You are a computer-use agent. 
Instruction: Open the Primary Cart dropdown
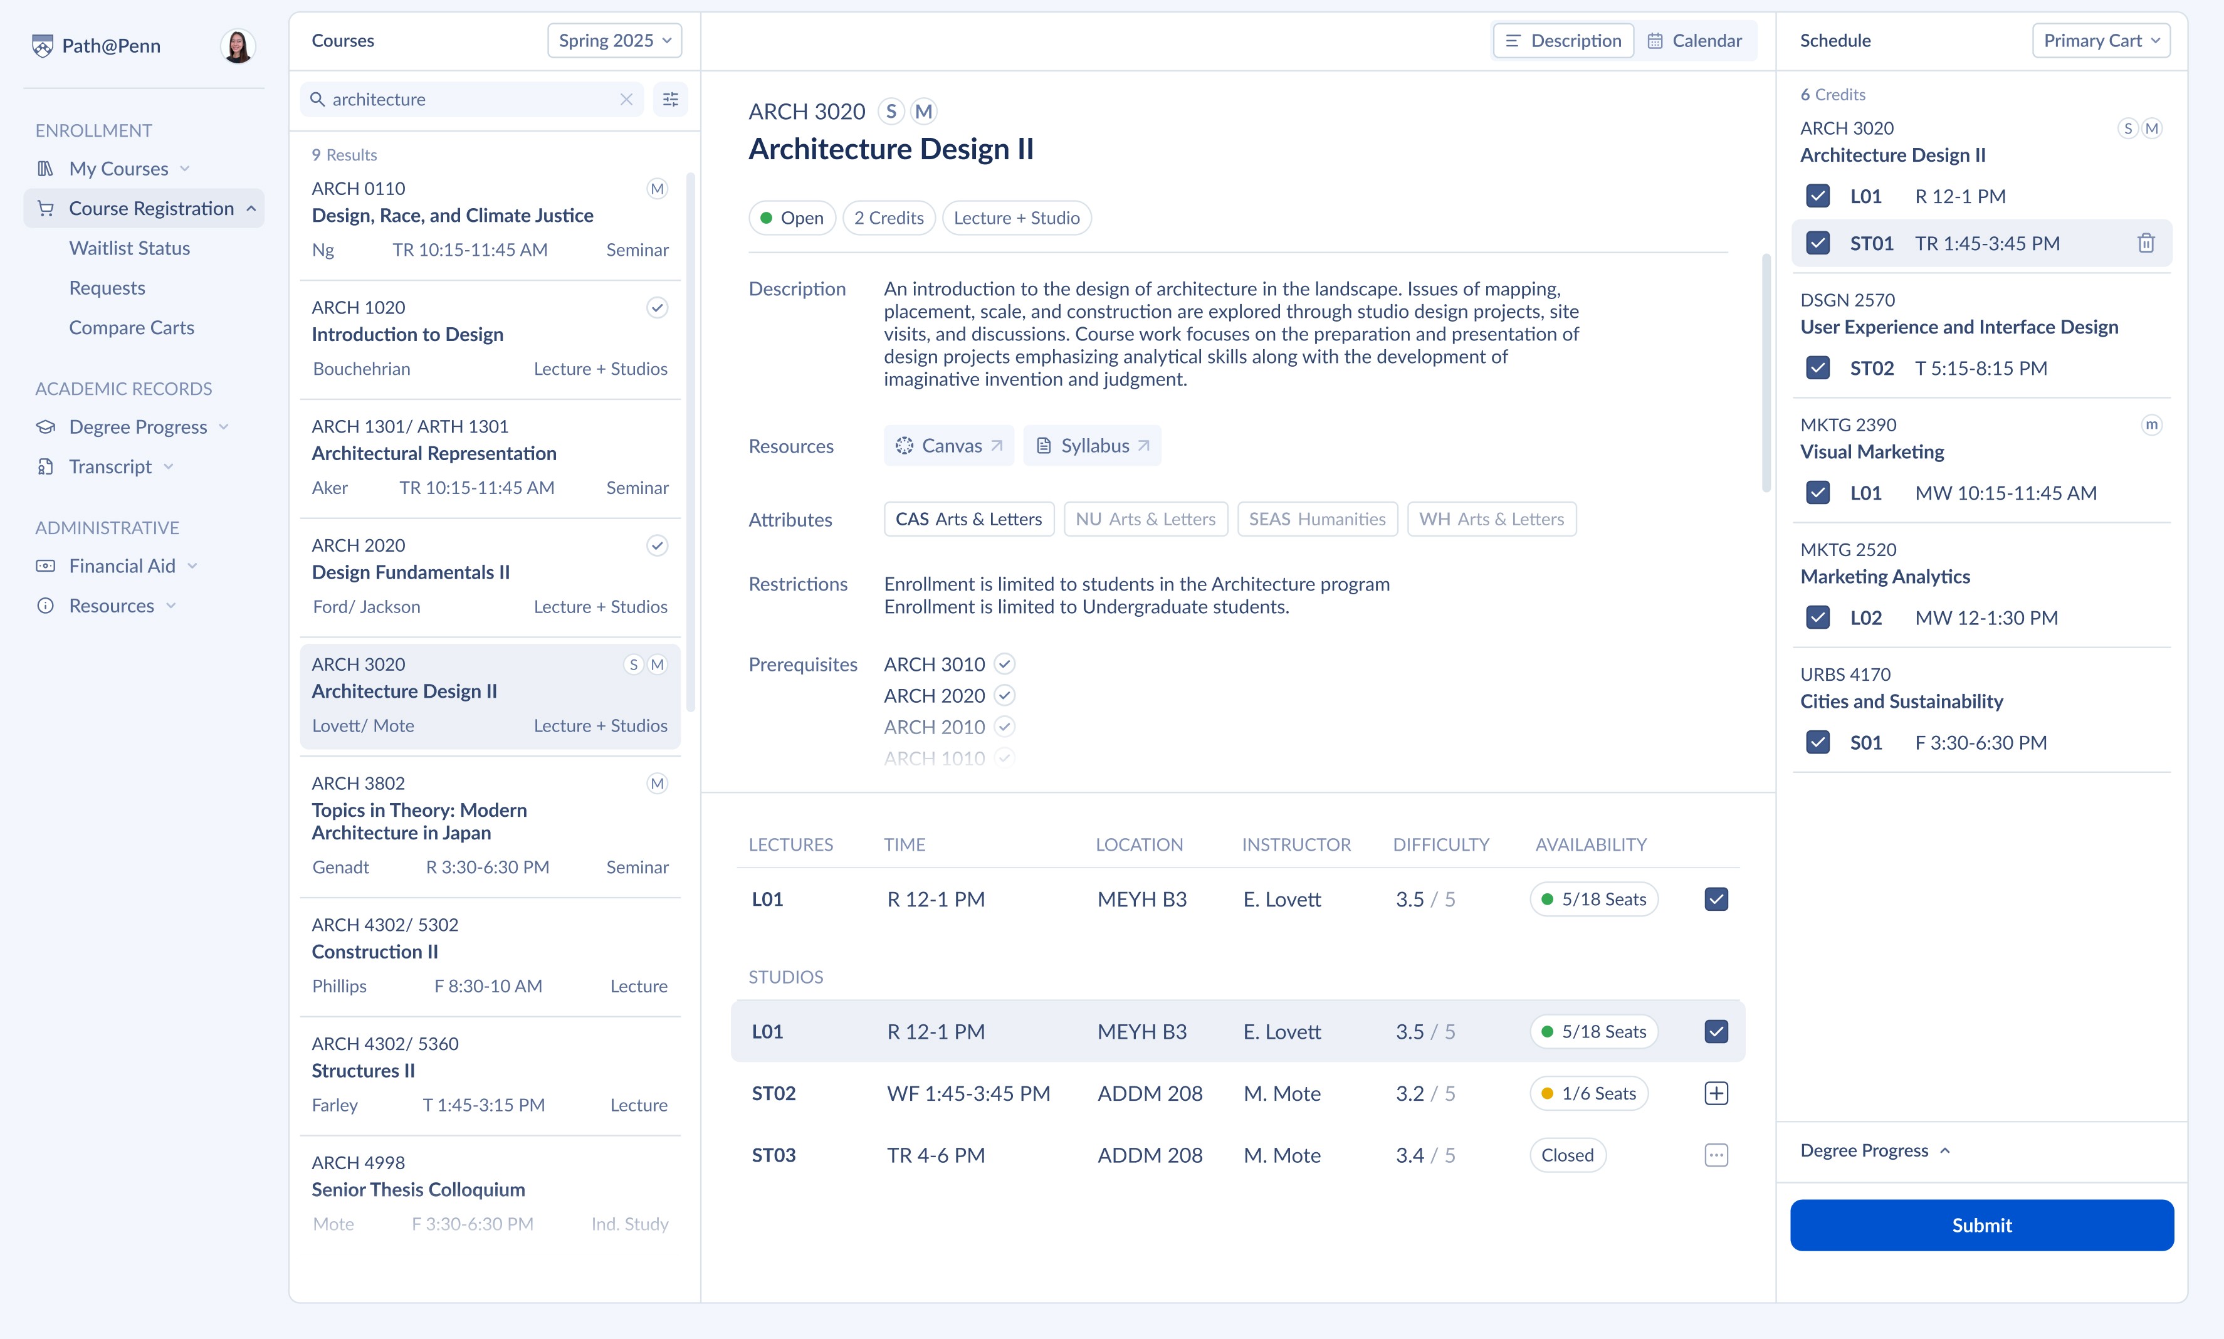tap(2101, 41)
